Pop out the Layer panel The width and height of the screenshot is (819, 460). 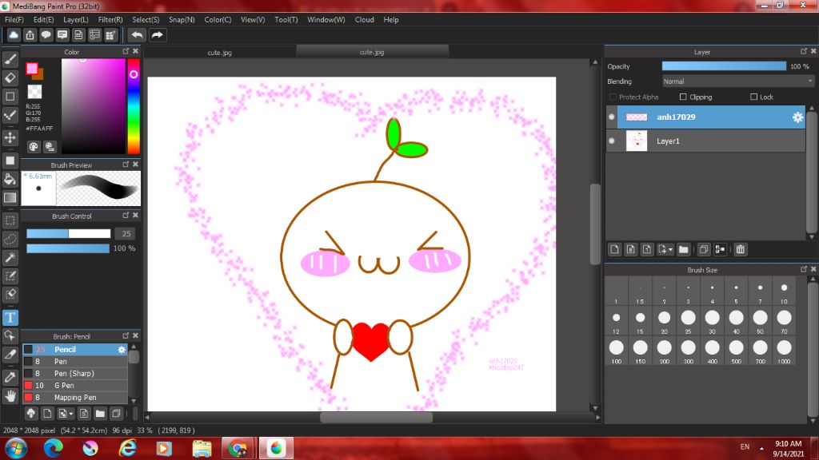point(803,51)
